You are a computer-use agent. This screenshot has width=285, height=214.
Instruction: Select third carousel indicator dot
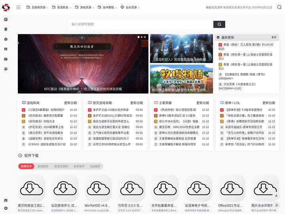[x=145, y=37]
